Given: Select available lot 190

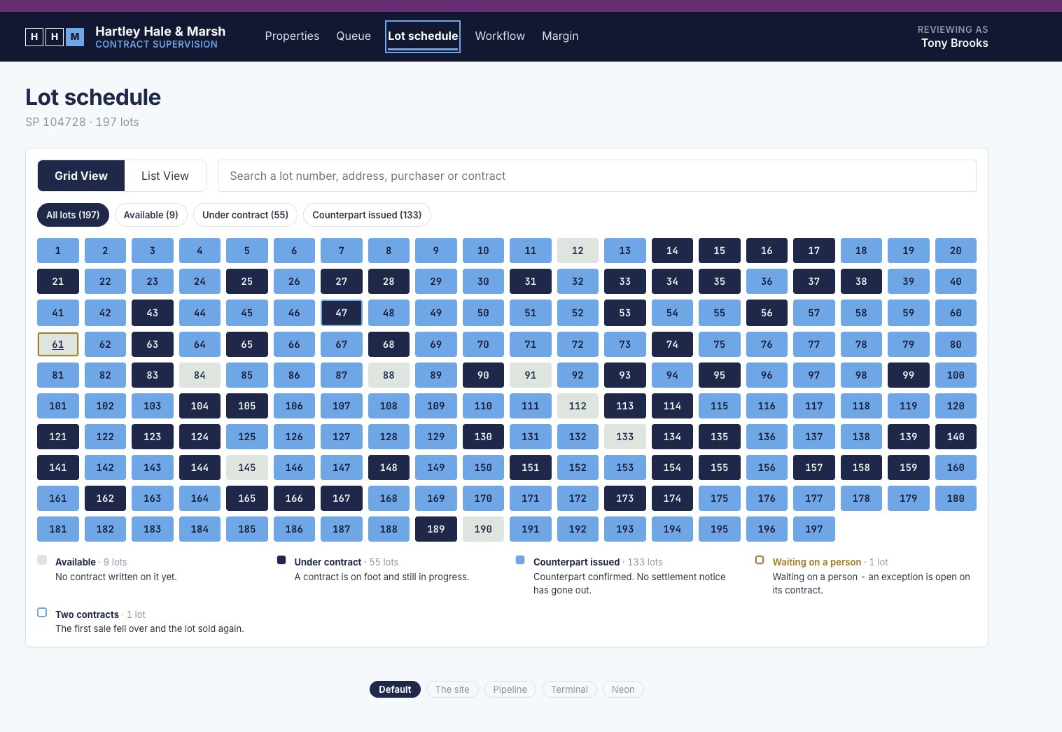Looking at the screenshot, I should pyautogui.click(x=483, y=529).
